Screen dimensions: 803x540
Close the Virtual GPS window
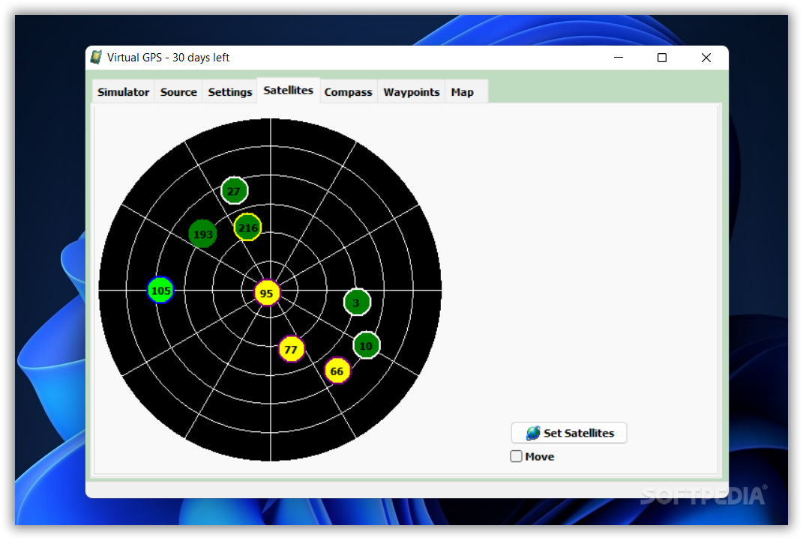706,58
